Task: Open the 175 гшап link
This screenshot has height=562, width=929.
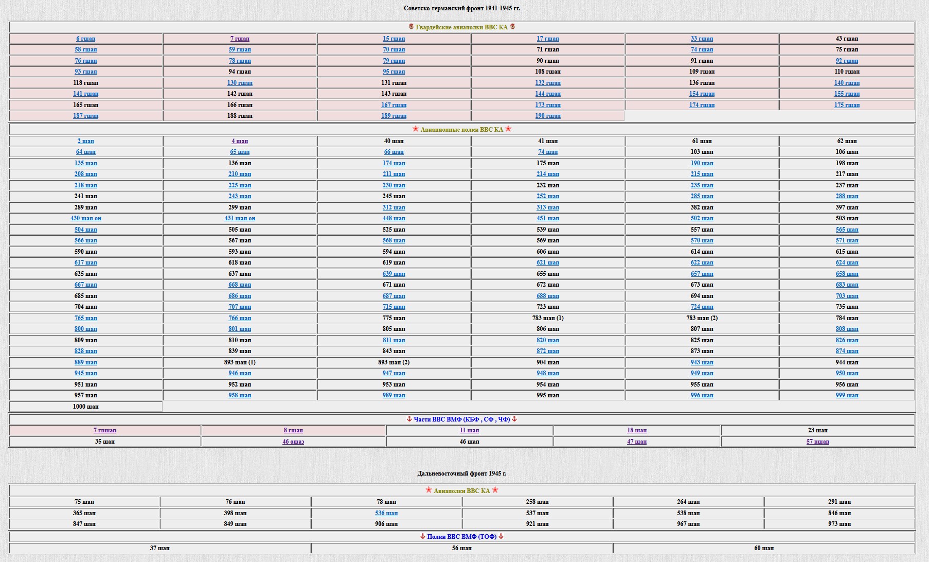Action: click(x=847, y=105)
